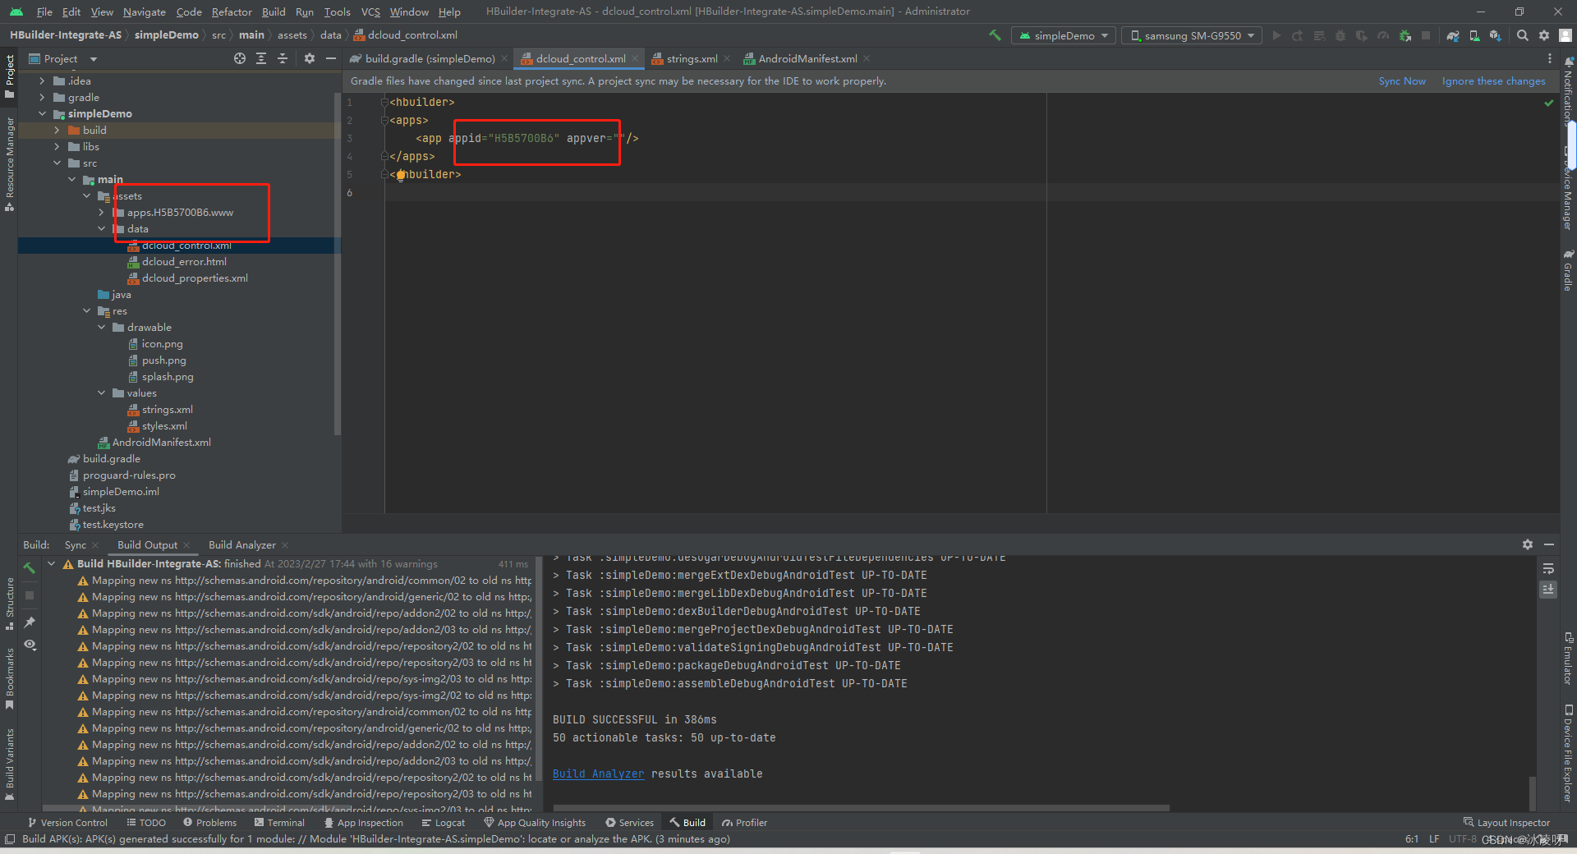Expand the libs folder
Image resolution: width=1577 pixels, height=854 pixels.
tap(57, 146)
